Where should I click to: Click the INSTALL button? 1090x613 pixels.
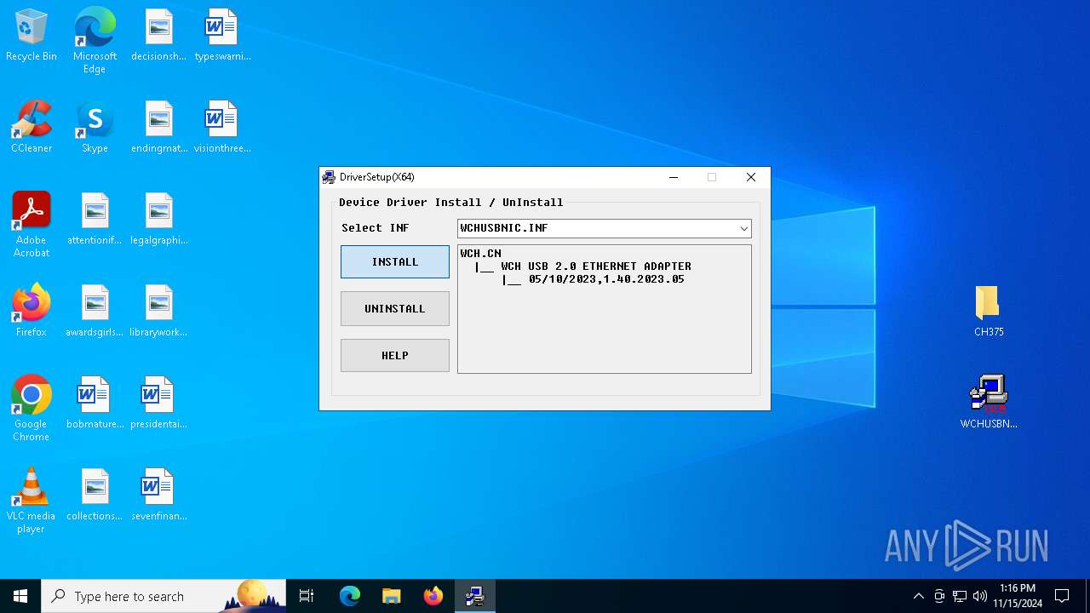point(395,262)
